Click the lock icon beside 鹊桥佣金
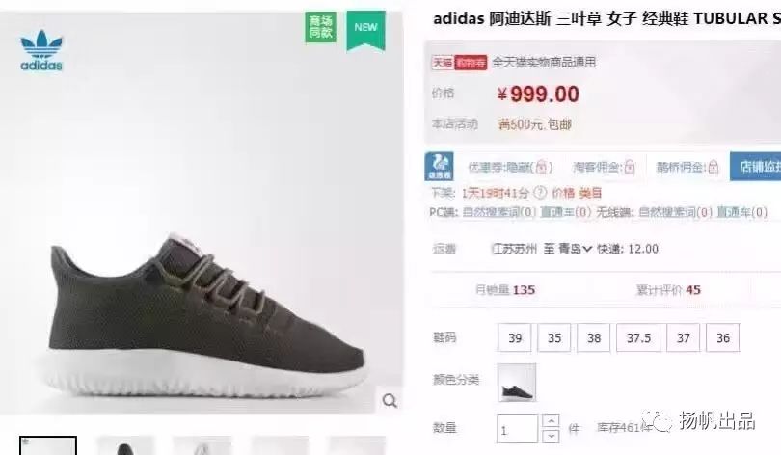 [x=714, y=167]
